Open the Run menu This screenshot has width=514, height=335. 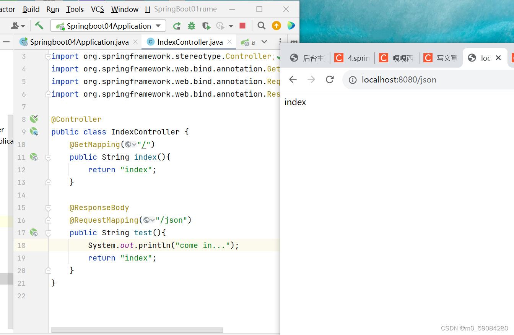[x=52, y=9]
